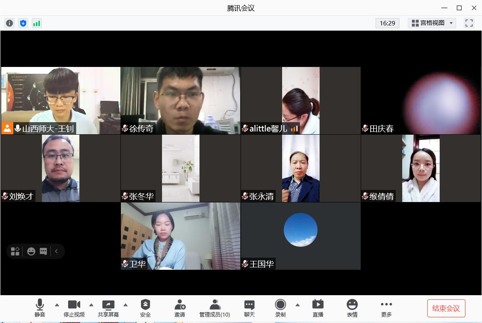The height and width of the screenshot is (323, 482).
Task: Expand the audio options arrow beside 静音
Action: [x=57, y=305]
